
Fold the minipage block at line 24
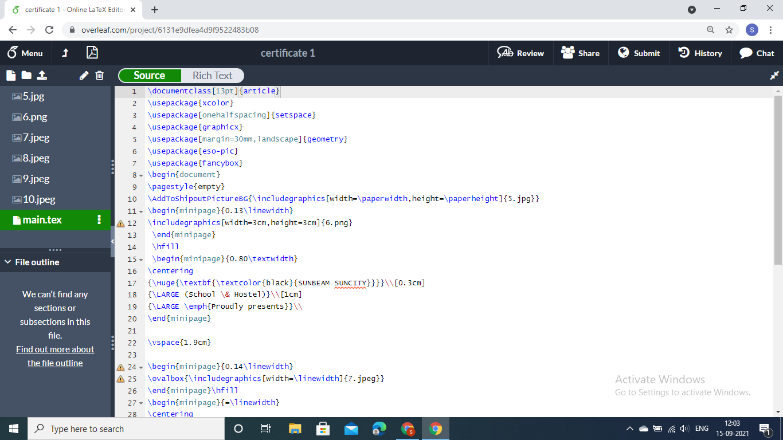(x=141, y=367)
